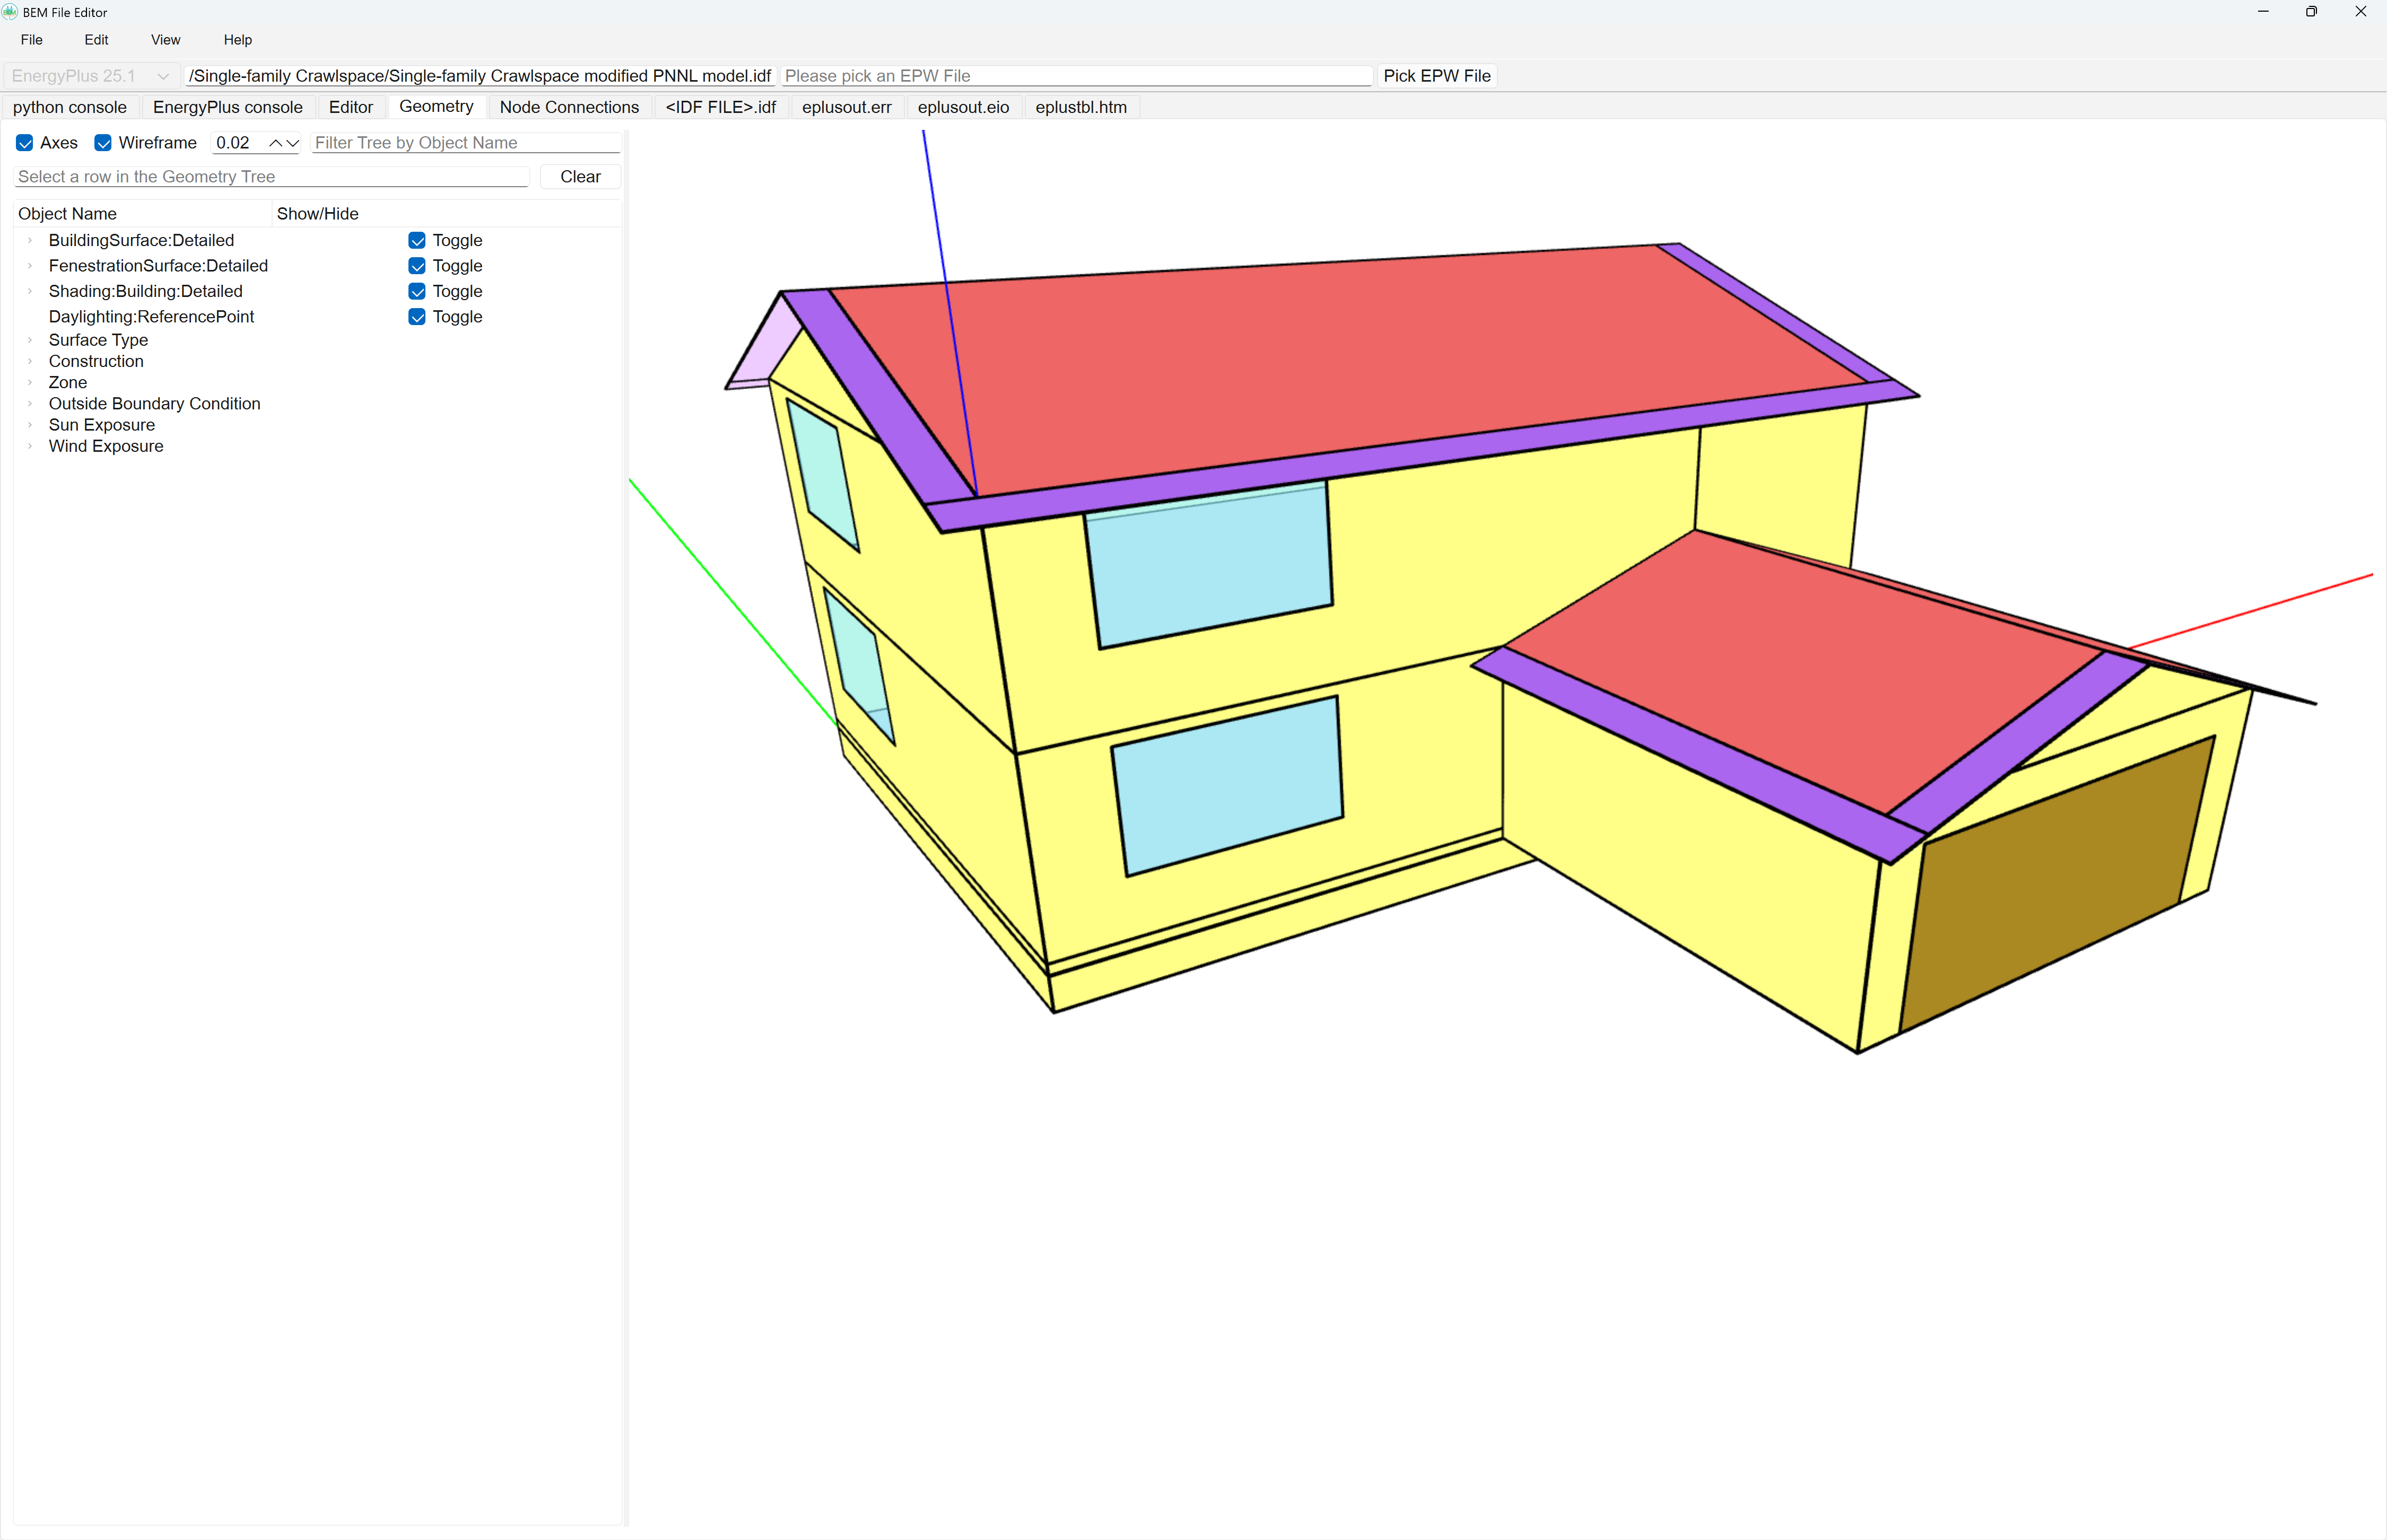
Task: Toggle Shading:Building:Detailed visibility checkbox
Action: 417,291
